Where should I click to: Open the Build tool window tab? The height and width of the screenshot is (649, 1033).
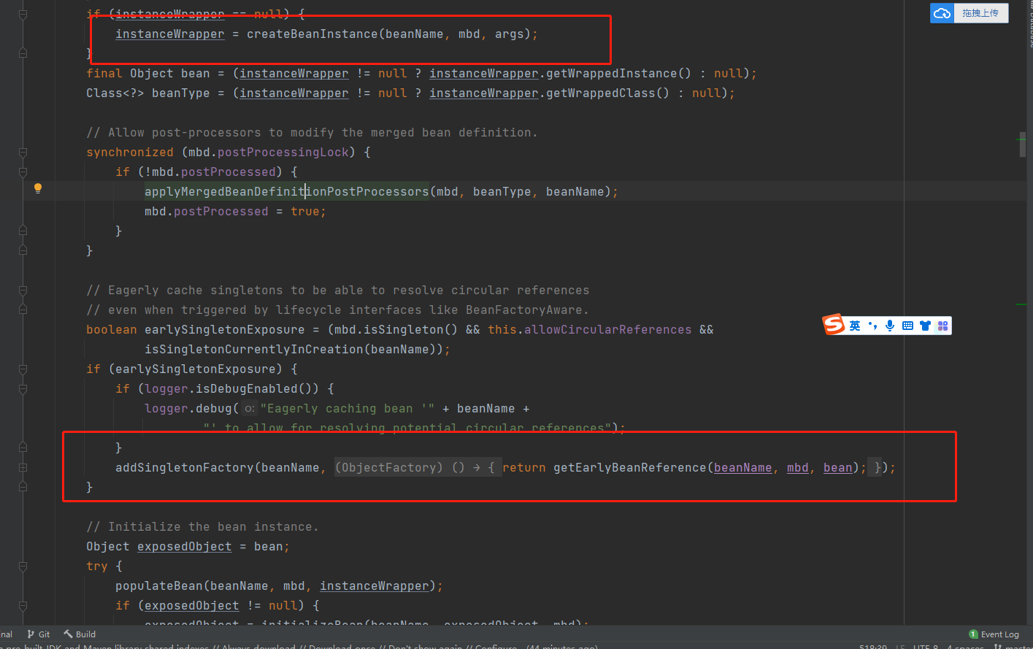80,634
